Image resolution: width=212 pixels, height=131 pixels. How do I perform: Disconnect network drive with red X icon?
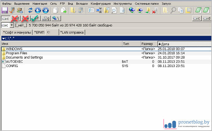pos(155,10)
